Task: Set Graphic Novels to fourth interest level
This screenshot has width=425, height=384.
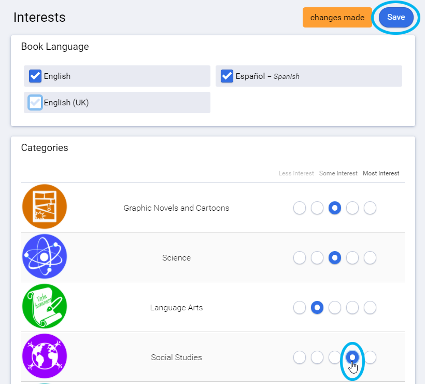Action: click(352, 208)
